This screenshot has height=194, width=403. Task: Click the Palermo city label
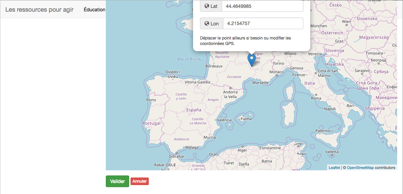[x=323, y=131]
